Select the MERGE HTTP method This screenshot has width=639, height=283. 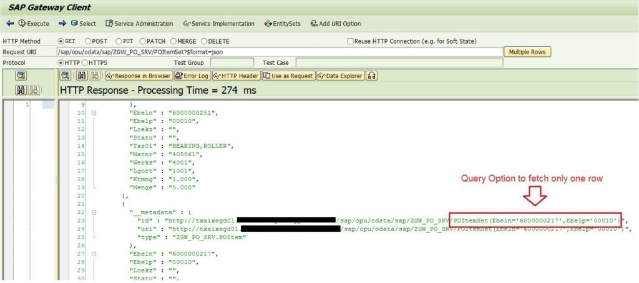coord(173,41)
